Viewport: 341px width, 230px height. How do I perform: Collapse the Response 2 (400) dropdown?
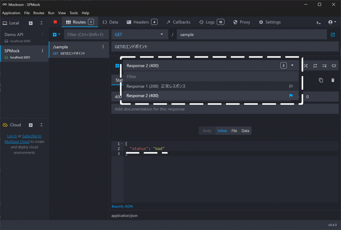click(292, 66)
